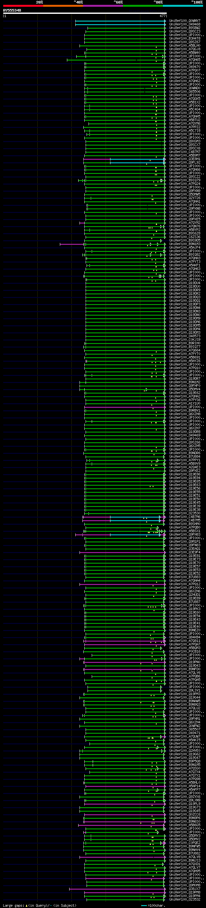Select the UniRef100_A5C4G4 label

pyautogui.click(x=184, y=109)
